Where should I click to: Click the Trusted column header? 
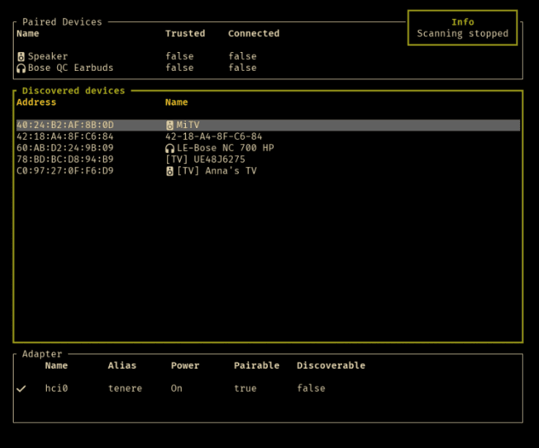coord(185,33)
